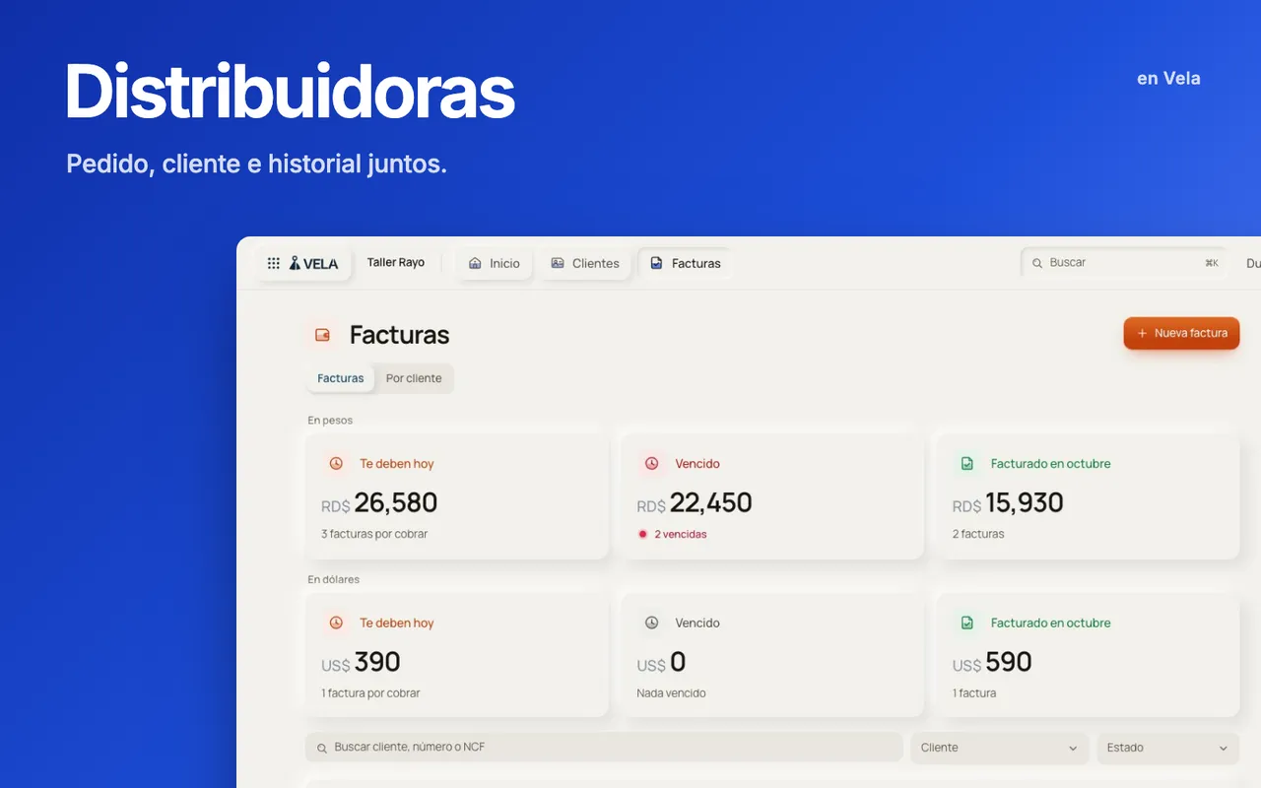Create a new invoice with Nueva factura
The height and width of the screenshot is (788, 1261).
(1181, 333)
